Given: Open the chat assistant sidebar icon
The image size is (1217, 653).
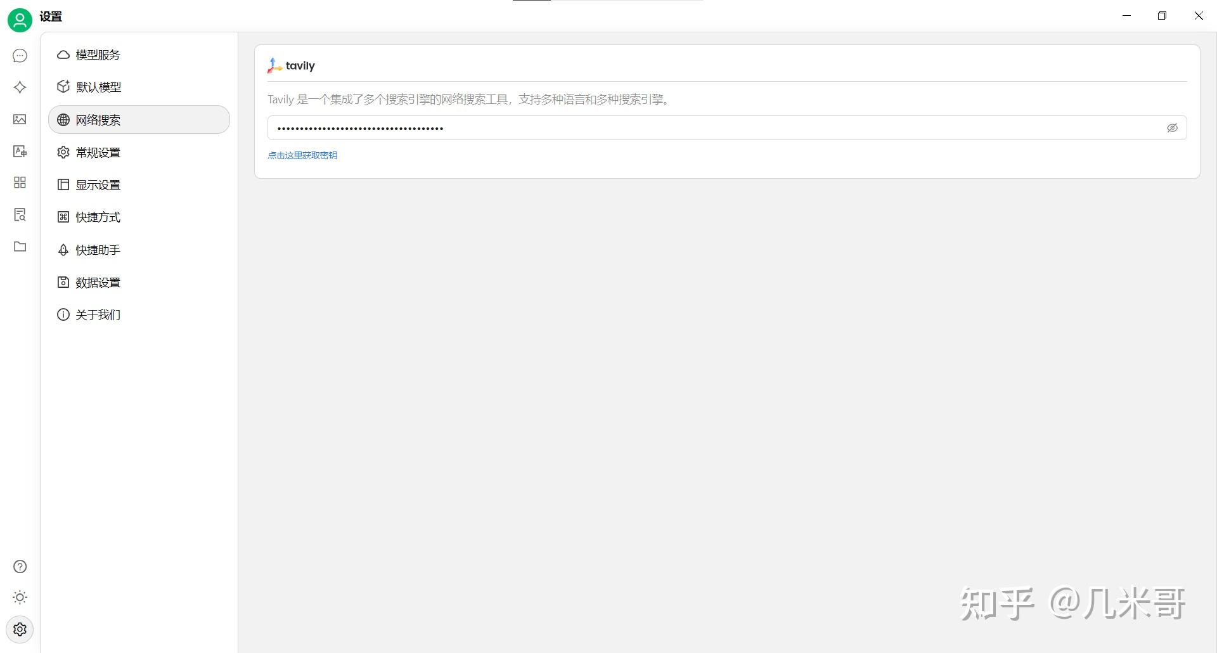Looking at the screenshot, I should tap(20, 56).
